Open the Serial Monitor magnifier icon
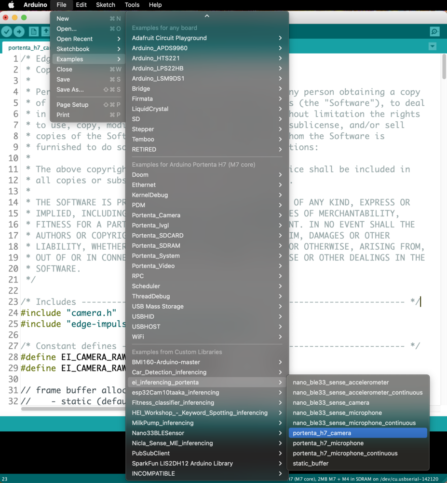Viewport: 447px width, 483px height. click(434, 31)
